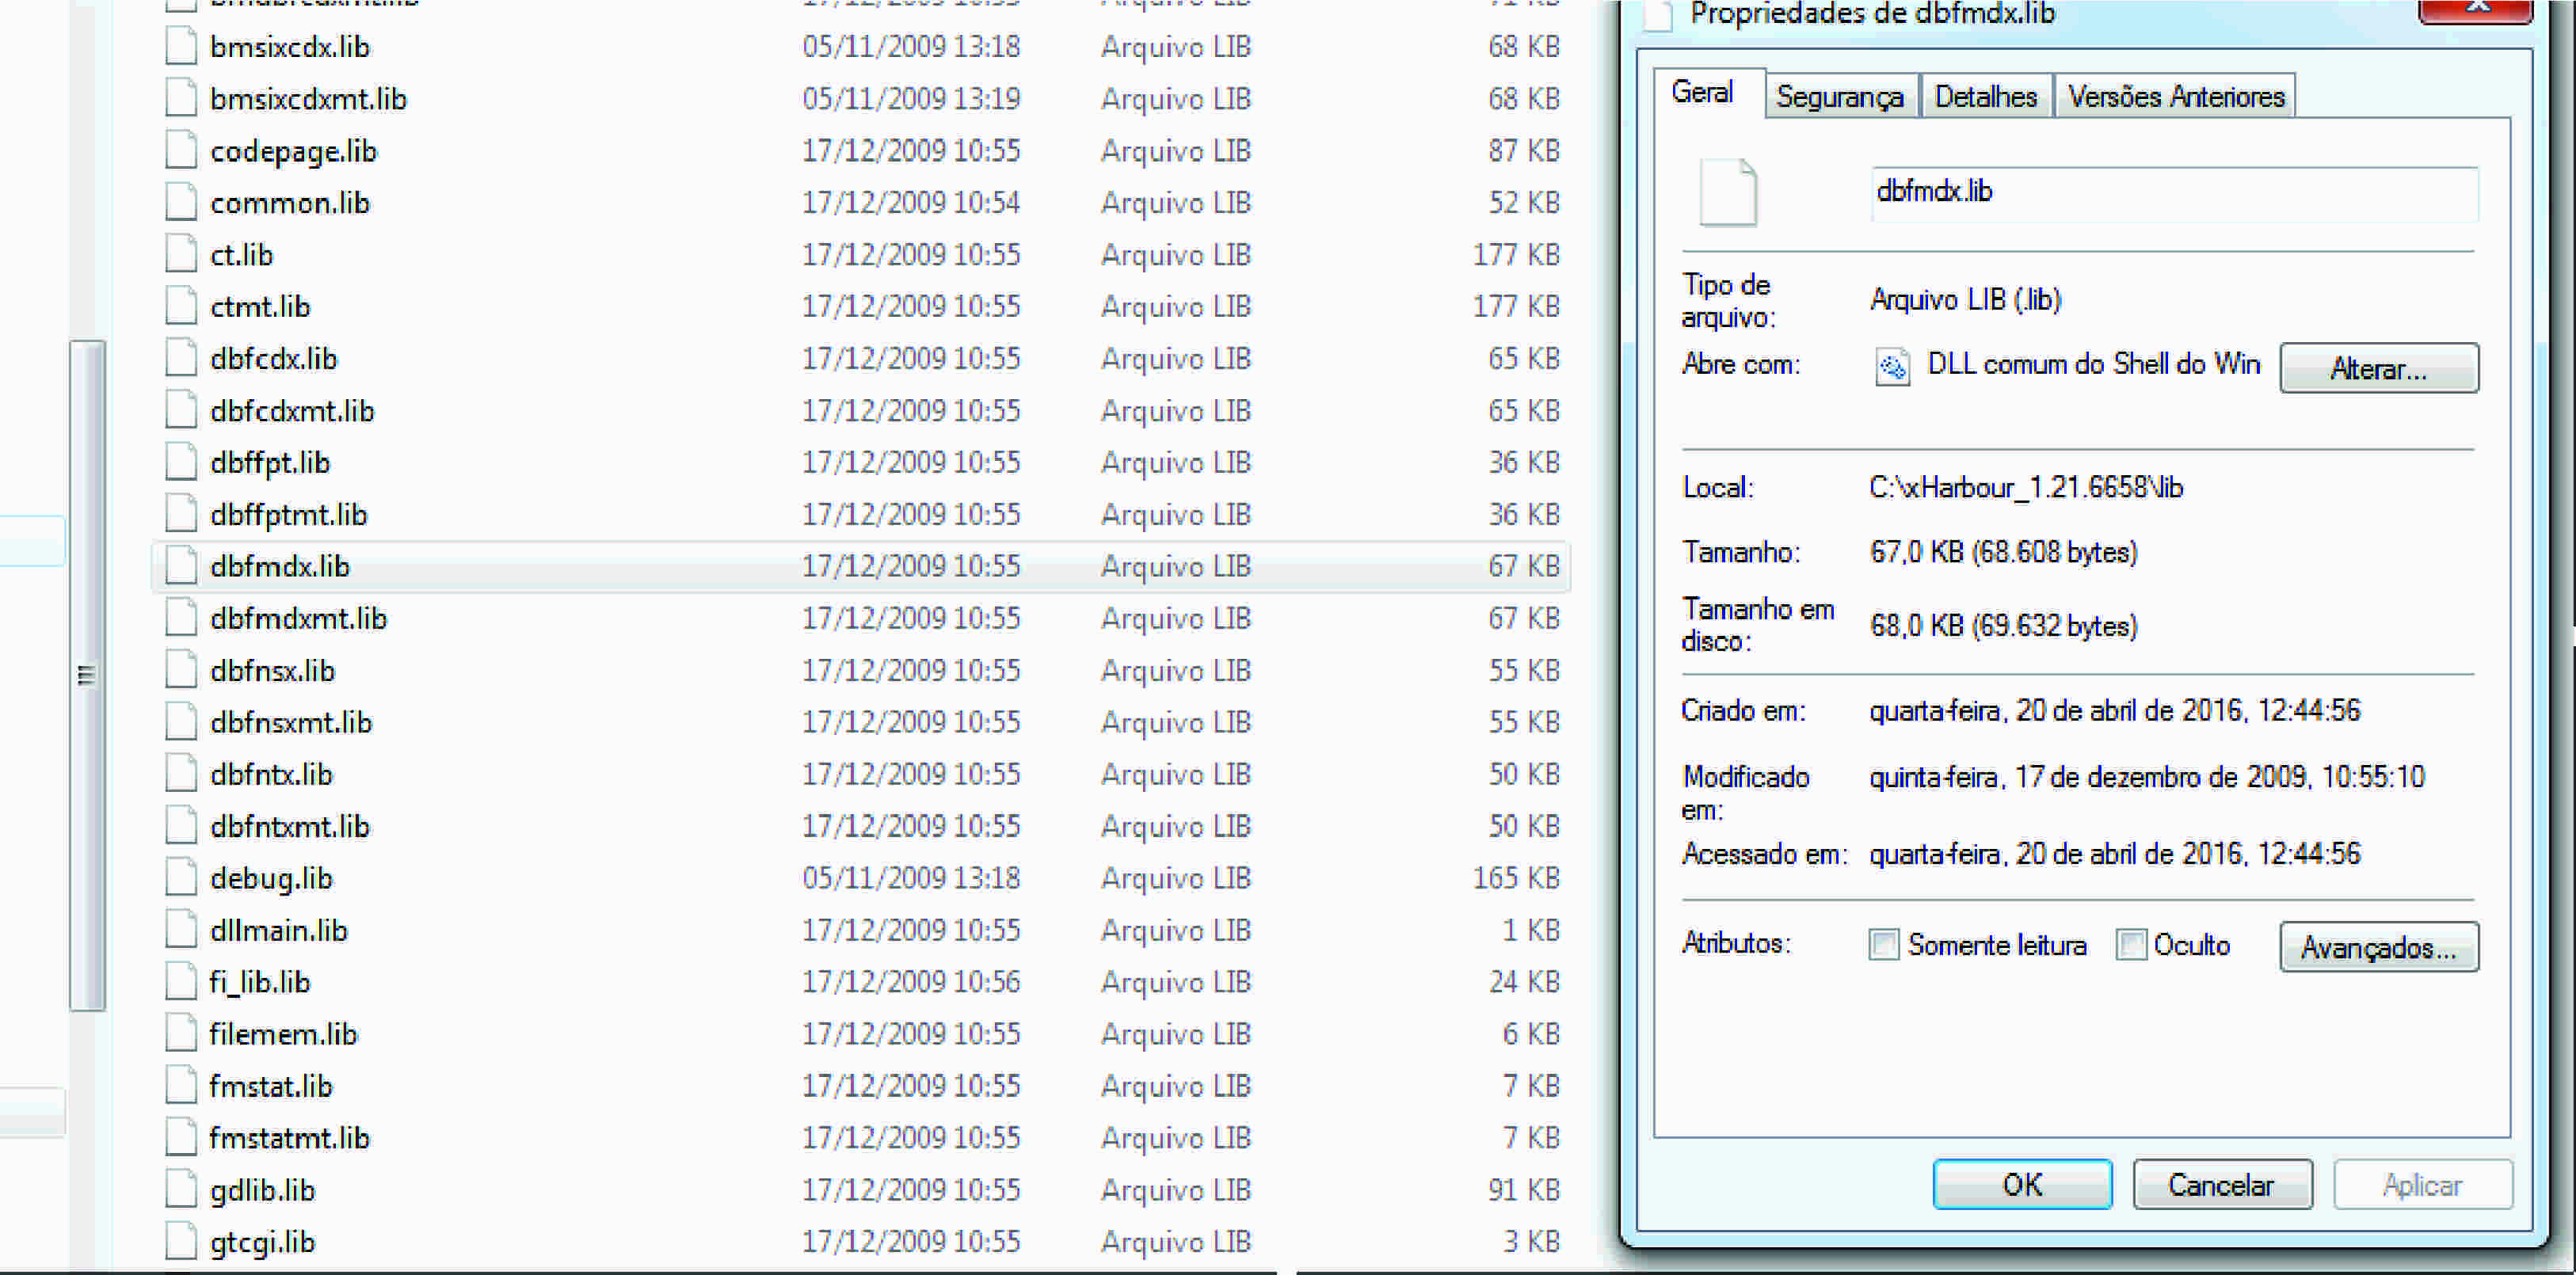Select the dllmain.lib file row
2576x1275 pixels.
860,930
